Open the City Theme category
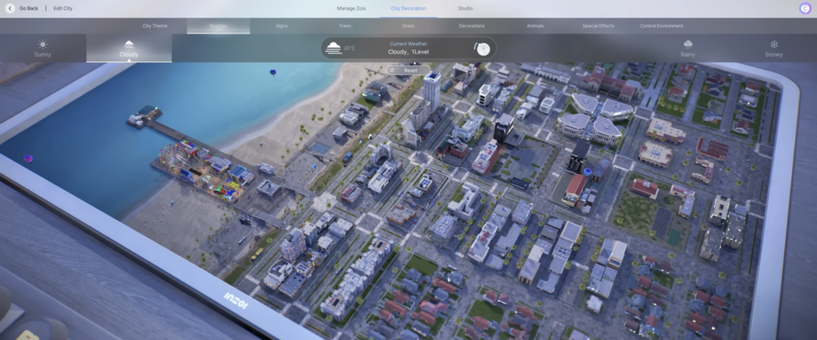The image size is (817, 340). tap(155, 26)
